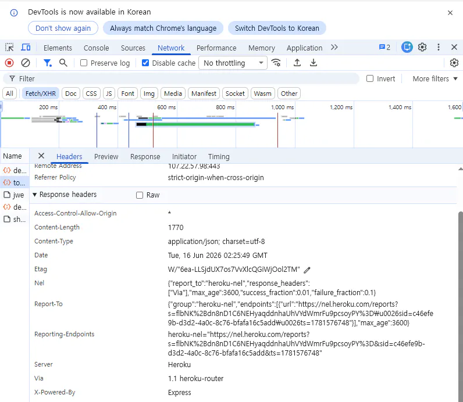Select the 'sh...' request row

tap(15, 219)
